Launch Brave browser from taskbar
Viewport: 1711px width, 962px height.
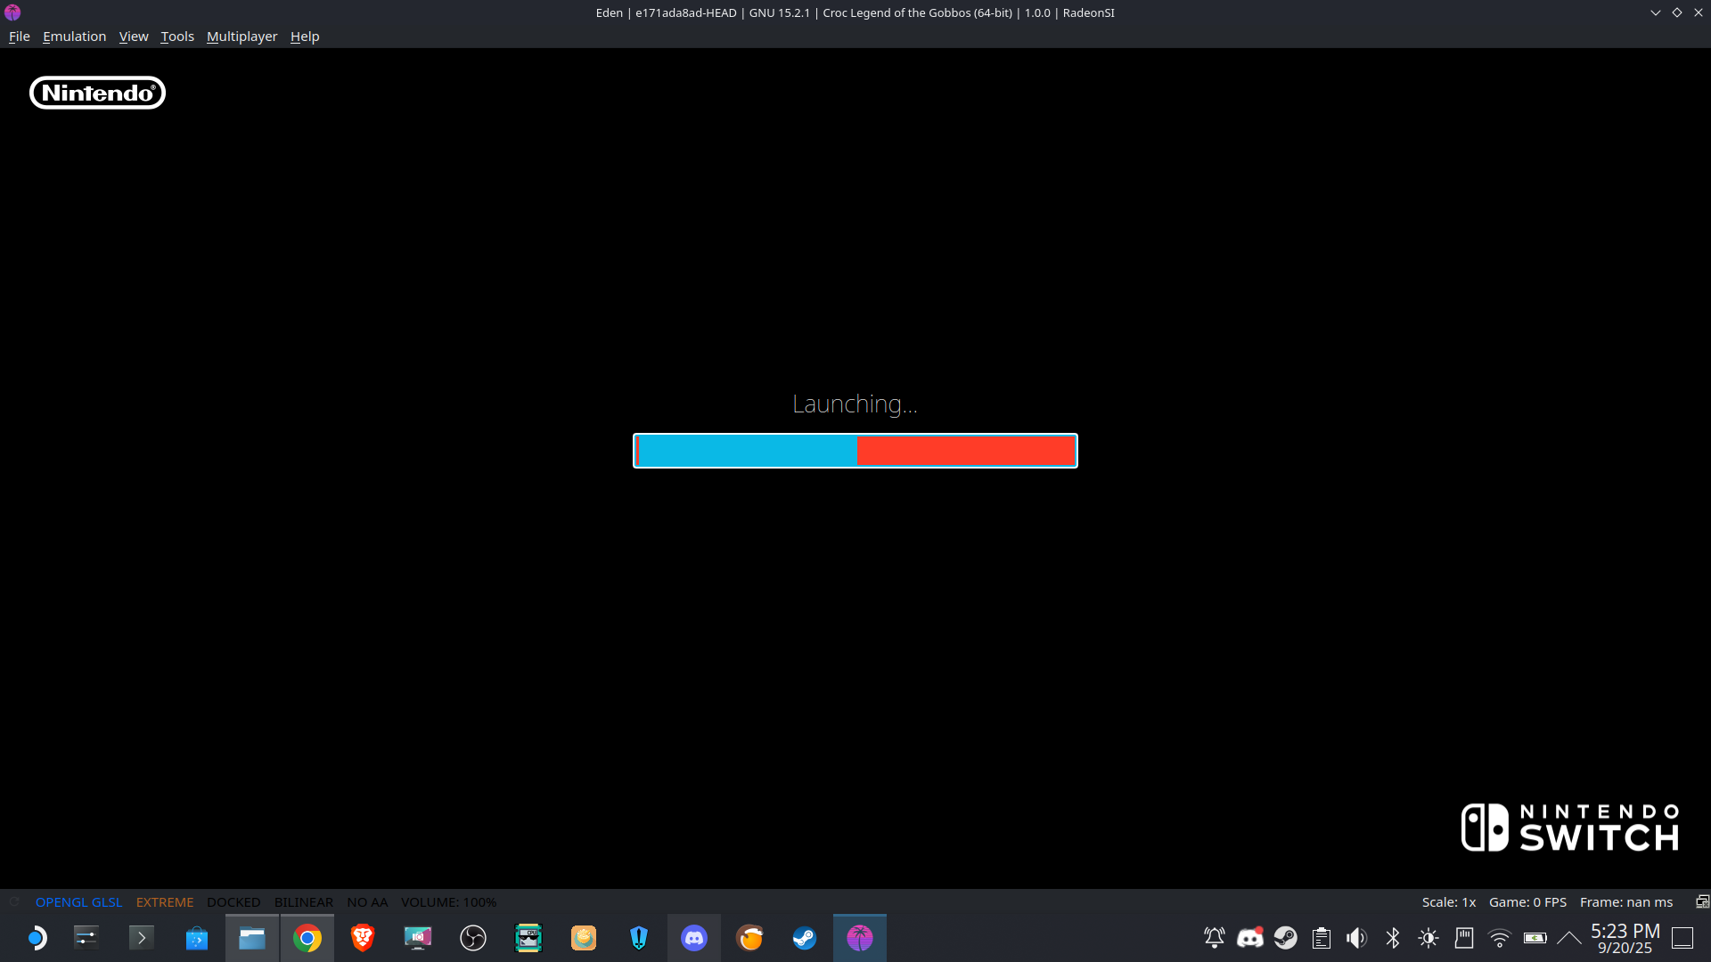(x=363, y=938)
